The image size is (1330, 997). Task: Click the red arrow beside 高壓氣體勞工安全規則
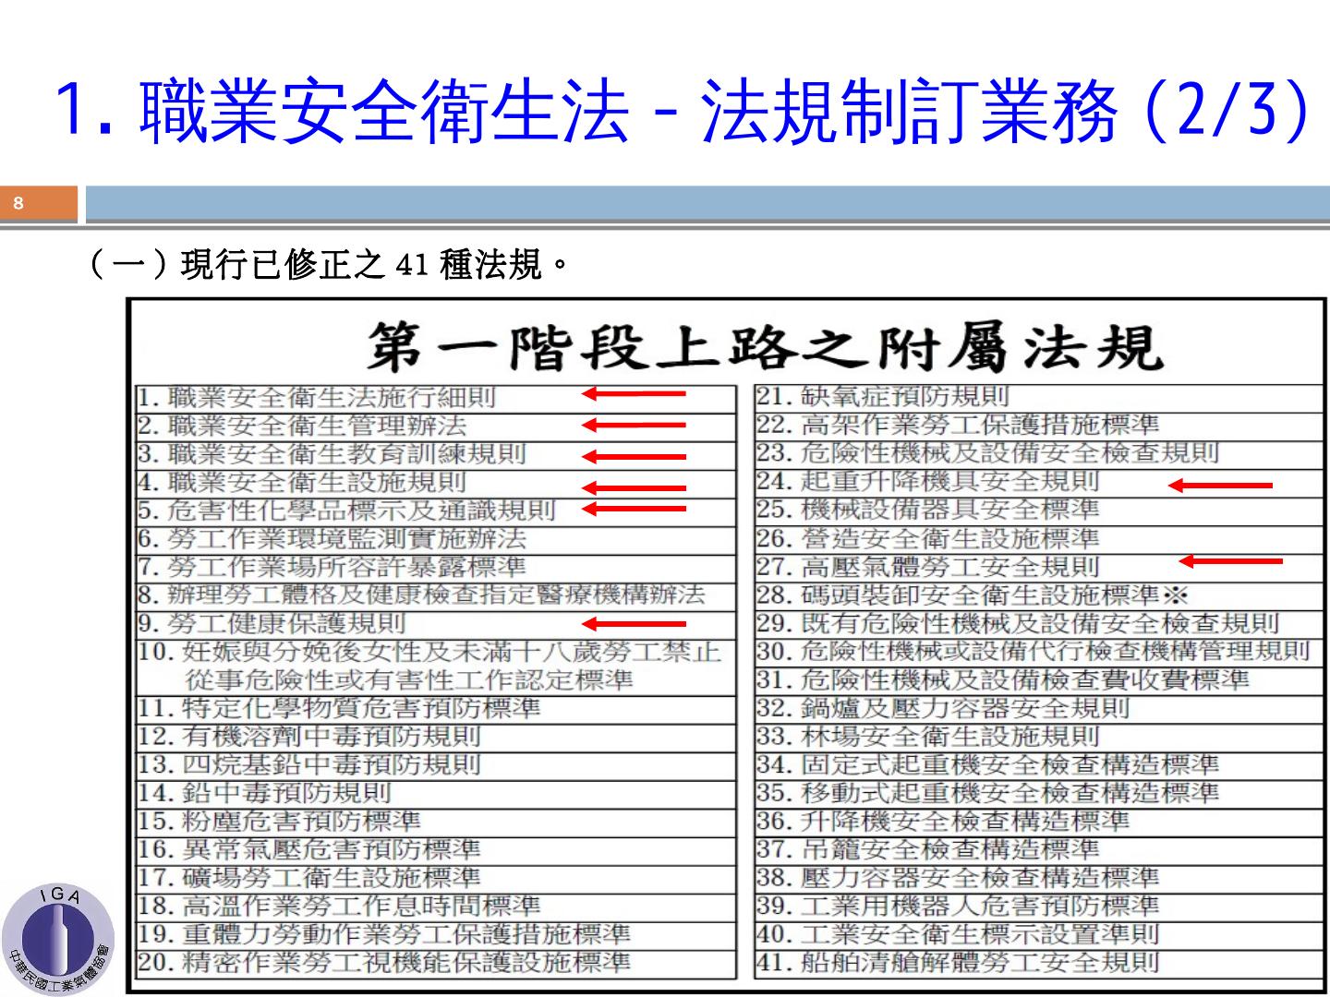(1230, 560)
